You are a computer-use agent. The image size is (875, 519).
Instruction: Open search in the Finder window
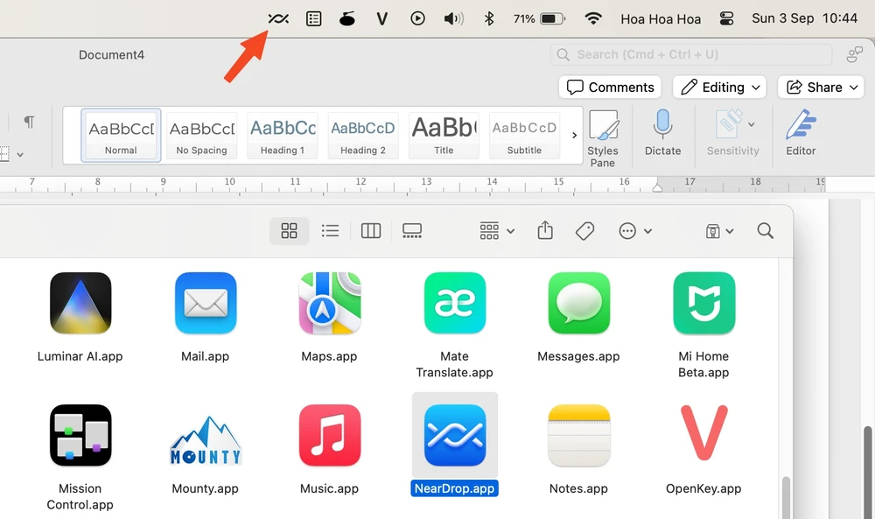coord(765,231)
